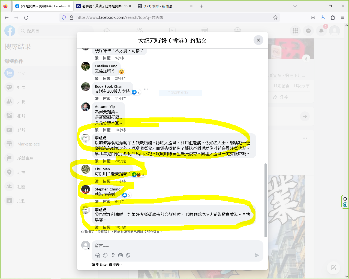349x279 pixels.
Task: Insert an emoji into the comment
Action: coord(105,255)
